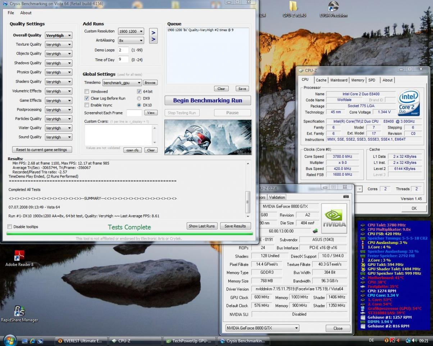
Task: Click the Demo Loops input field
Action: [x=123, y=50]
